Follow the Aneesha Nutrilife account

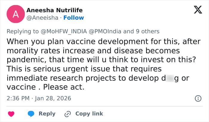pos(74,18)
